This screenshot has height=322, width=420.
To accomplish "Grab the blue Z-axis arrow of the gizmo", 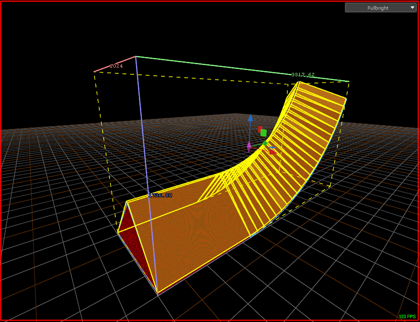I will 250,118.
